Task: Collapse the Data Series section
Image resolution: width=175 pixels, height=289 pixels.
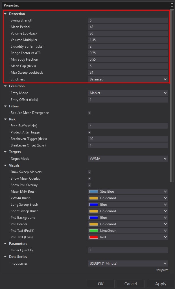Action: [x=6, y=256]
